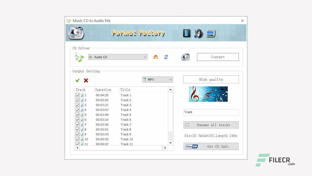Click the eject disc icon
Screen dimensions: 312x176
(156, 57)
